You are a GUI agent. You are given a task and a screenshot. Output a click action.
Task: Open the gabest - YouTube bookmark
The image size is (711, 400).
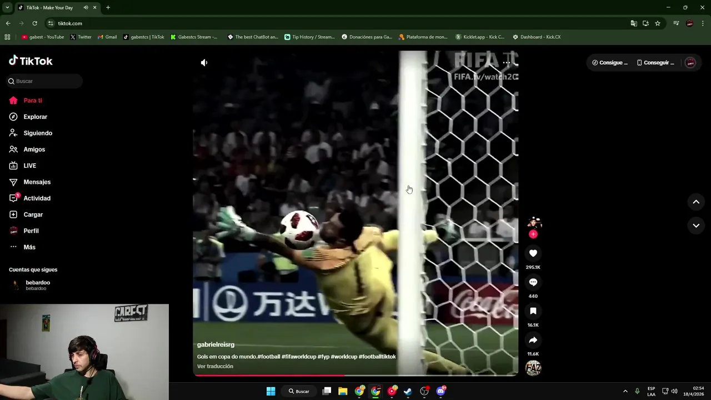click(43, 37)
